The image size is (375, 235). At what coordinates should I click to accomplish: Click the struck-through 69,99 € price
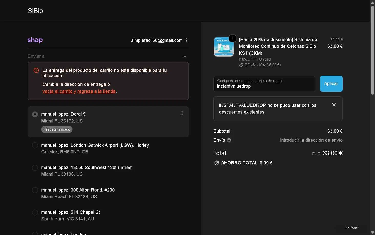point(336,40)
